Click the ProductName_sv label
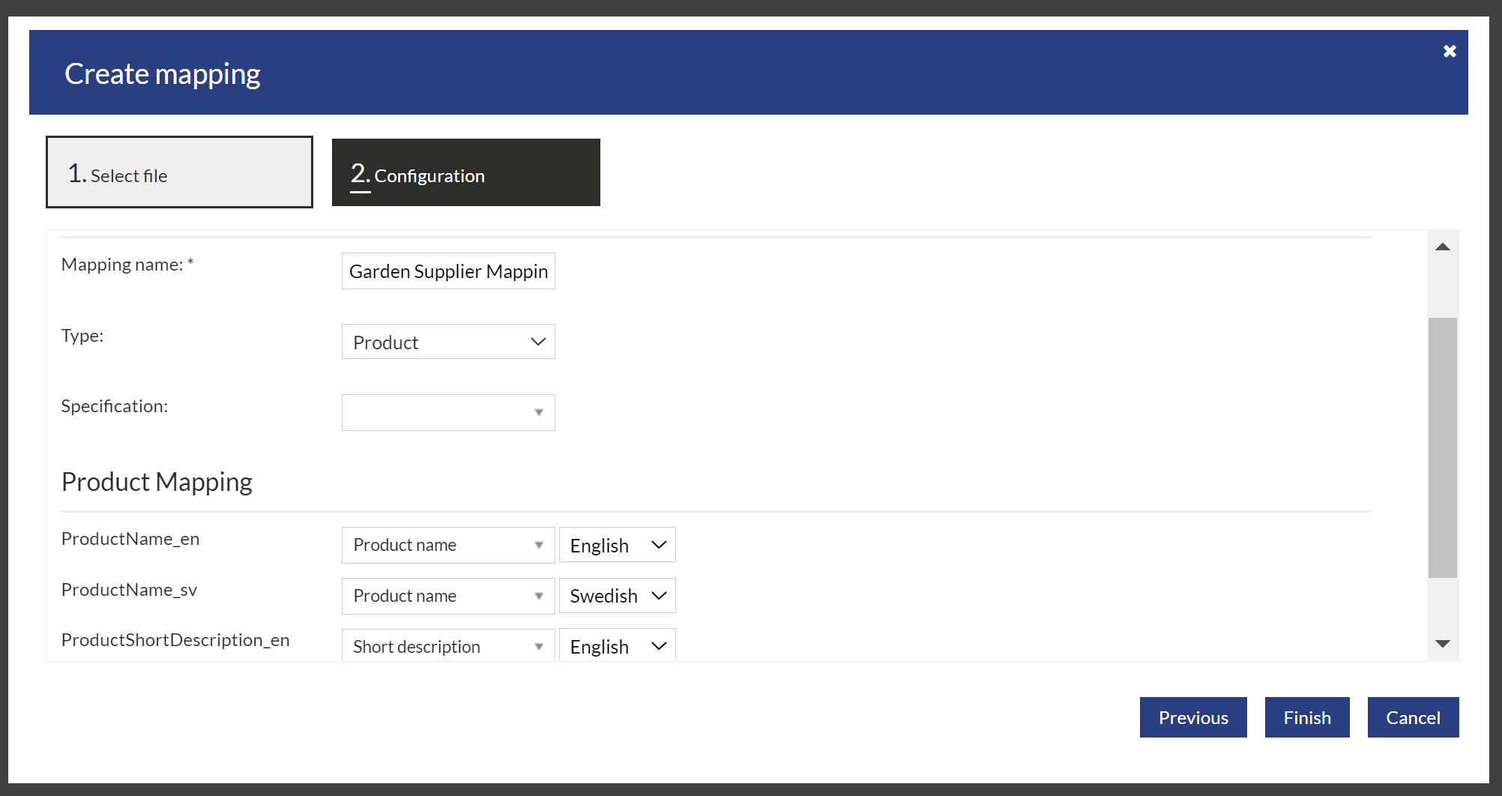The image size is (1502, 796). [129, 590]
